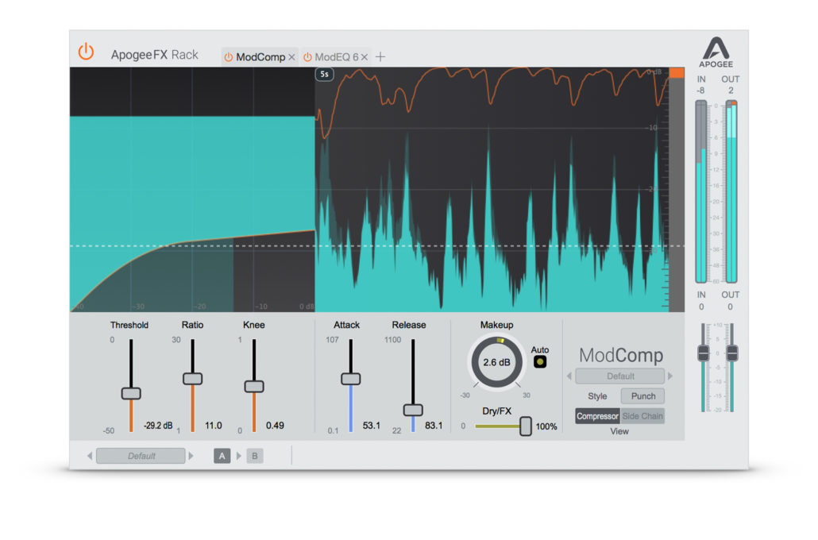Viewport: 818px width, 540px height.
Task: Bypass ModEQ 6 using its tab power icon
Action: coord(308,57)
